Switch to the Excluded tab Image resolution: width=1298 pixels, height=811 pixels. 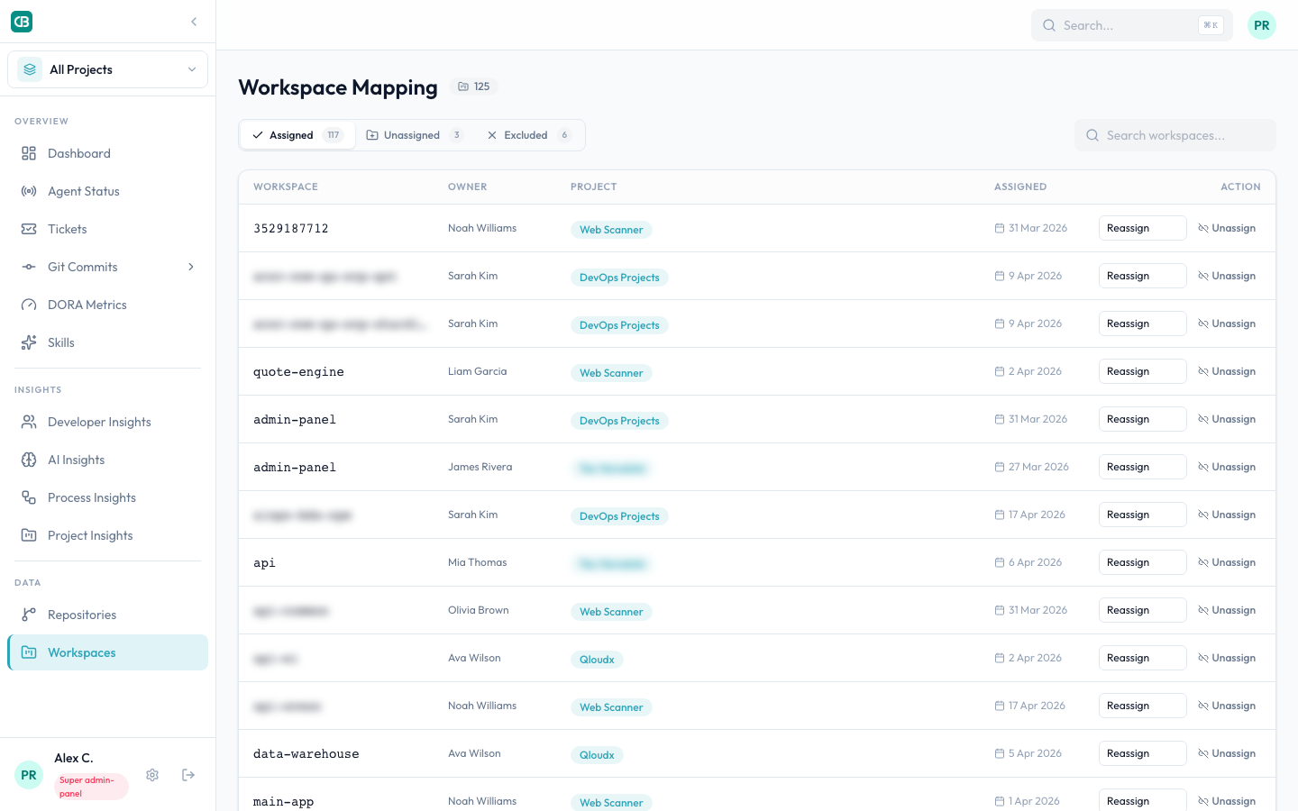coord(529,135)
